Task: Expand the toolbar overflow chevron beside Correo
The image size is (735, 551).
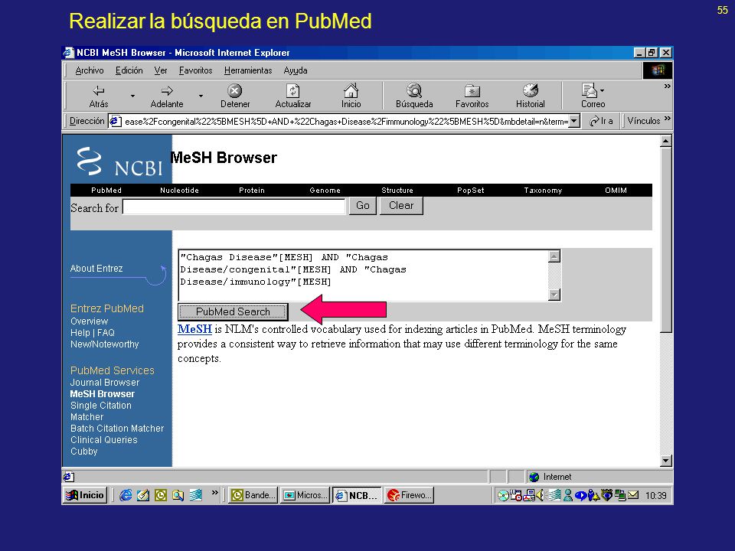Action: (667, 86)
